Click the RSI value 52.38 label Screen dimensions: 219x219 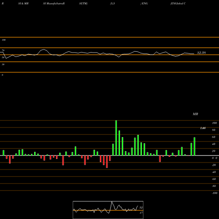201,53
